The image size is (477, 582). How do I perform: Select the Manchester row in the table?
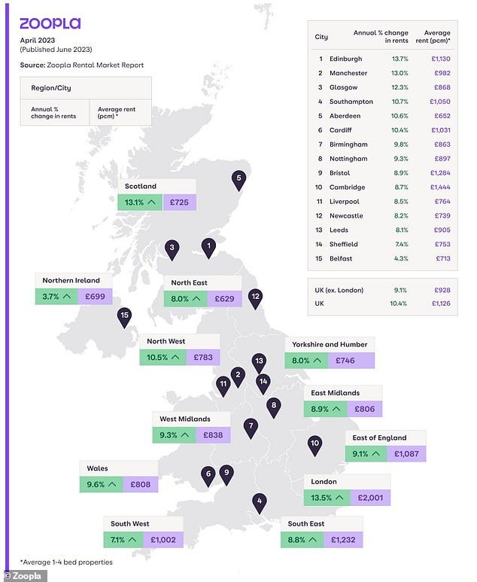(x=383, y=72)
